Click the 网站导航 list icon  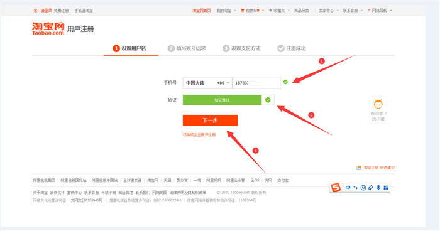tap(369, 11)
